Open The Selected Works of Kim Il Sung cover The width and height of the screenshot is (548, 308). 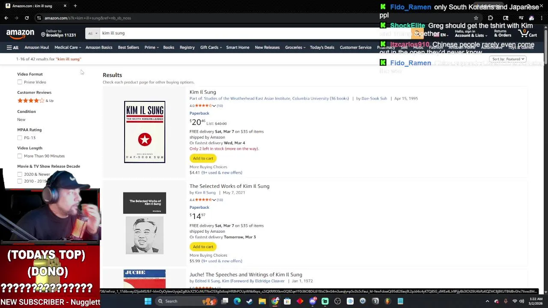[x=145, y=223]
